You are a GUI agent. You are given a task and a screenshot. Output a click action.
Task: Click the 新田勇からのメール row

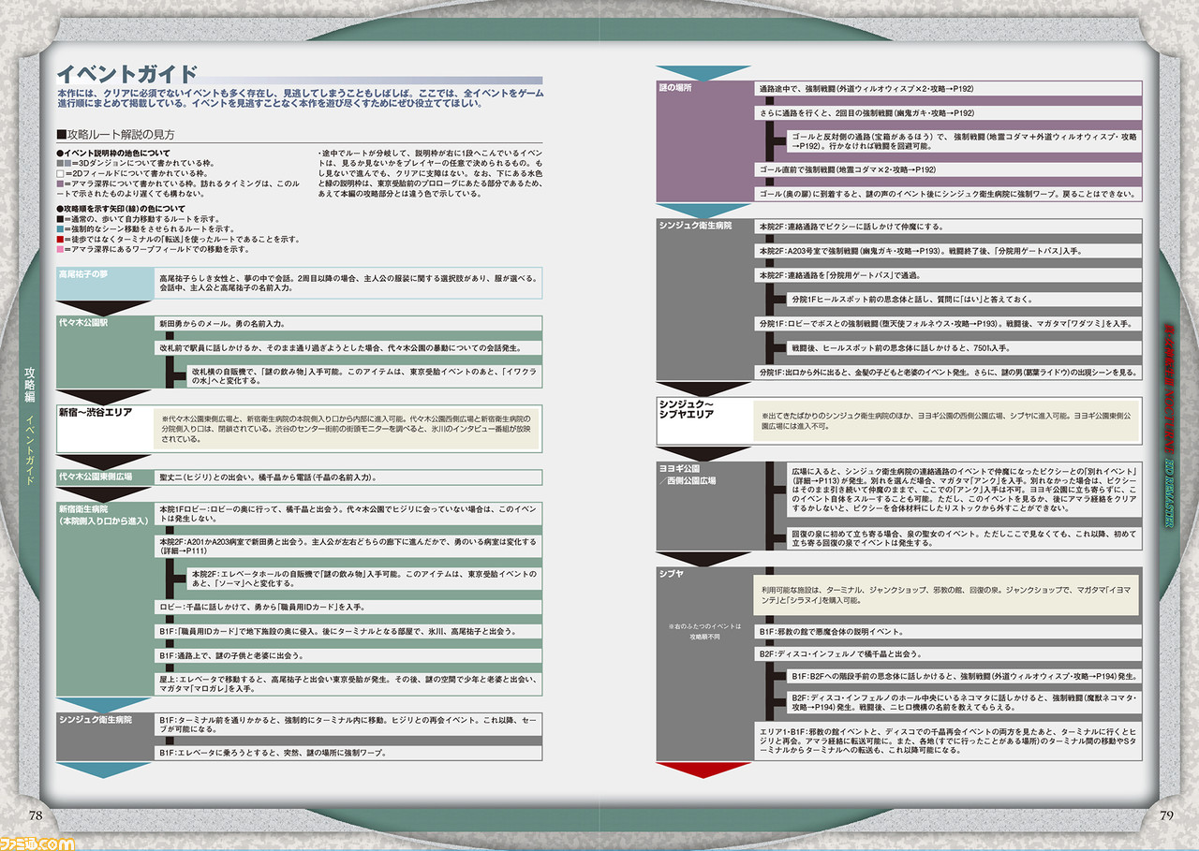coord(348,323)
